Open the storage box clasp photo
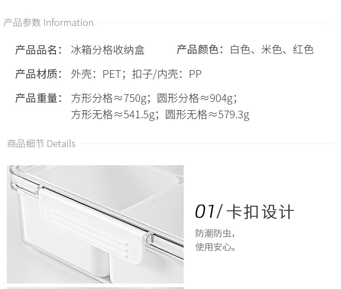 [x=95, y=224]
